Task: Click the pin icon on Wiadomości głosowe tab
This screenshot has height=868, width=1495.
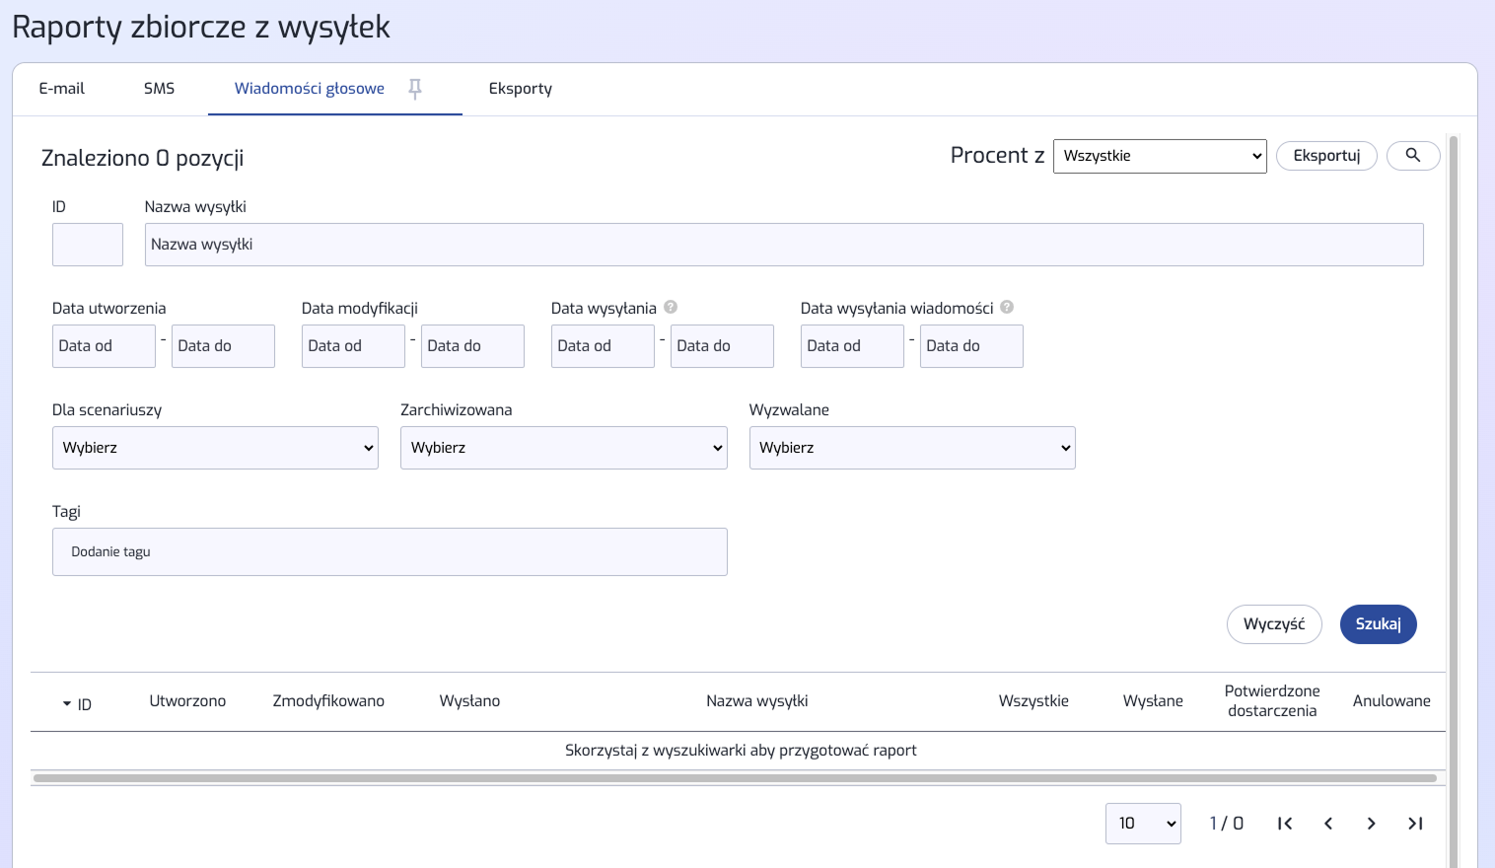Action: [415, 89]
